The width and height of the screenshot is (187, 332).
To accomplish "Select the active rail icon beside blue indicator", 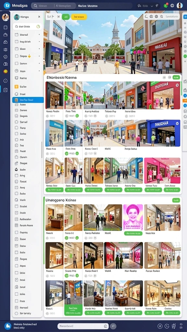I will (x=6, y=90).
